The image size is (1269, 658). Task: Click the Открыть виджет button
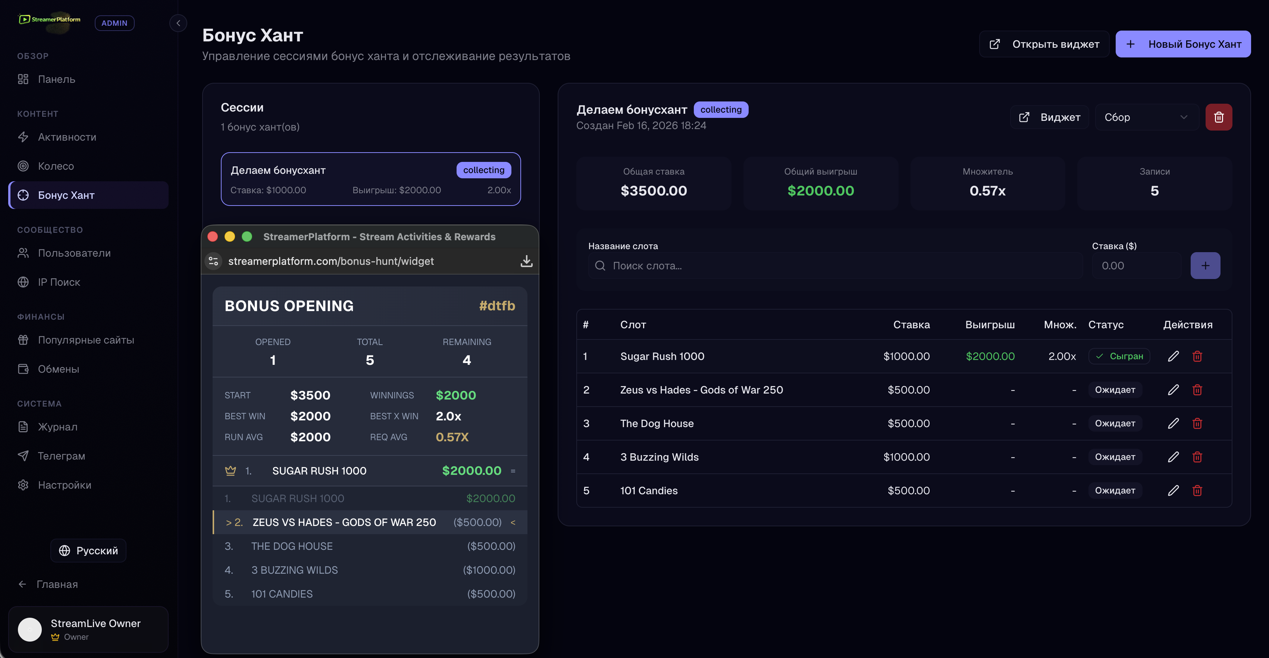(1044, 44)
